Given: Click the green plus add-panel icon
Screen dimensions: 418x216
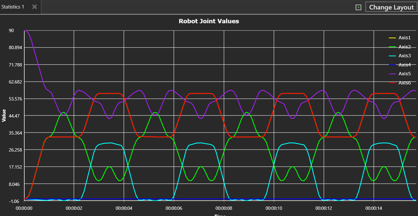Looking at the screenshot, I should click(x=358, y=7).
